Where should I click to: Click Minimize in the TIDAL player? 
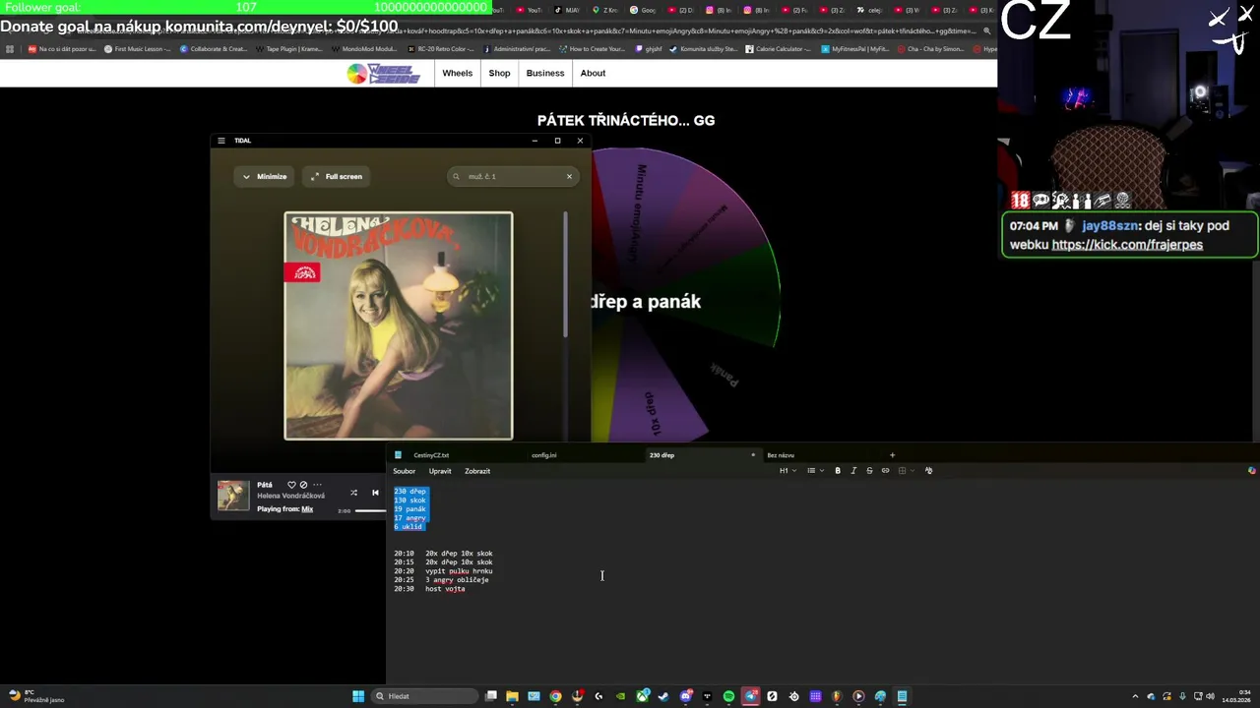[265, 177]
